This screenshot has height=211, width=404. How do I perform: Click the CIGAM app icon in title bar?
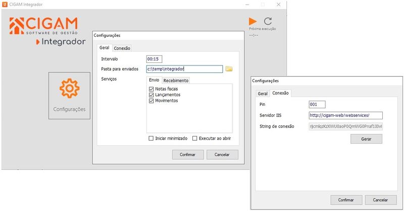tap(5, 5)
